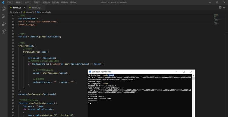Open the editor More Actions ellipsis
Screen dimensions: 228x117
tap(225, 7)
